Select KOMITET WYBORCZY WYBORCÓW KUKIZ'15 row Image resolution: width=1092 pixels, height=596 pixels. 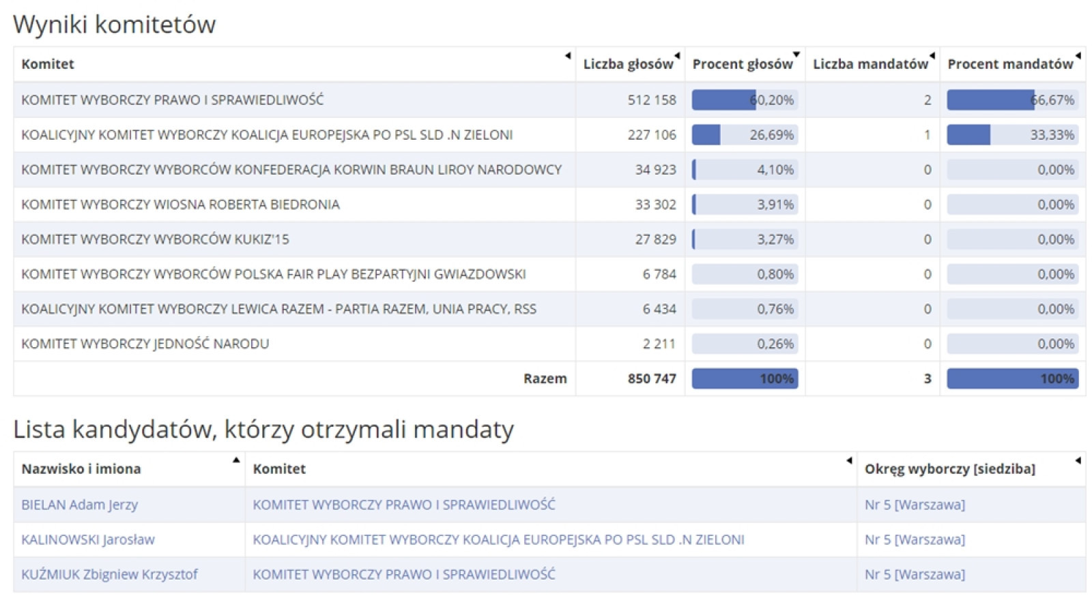pos(549,239)
